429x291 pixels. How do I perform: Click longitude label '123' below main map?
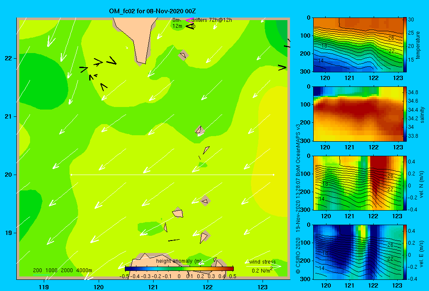(x=263, y=287)
